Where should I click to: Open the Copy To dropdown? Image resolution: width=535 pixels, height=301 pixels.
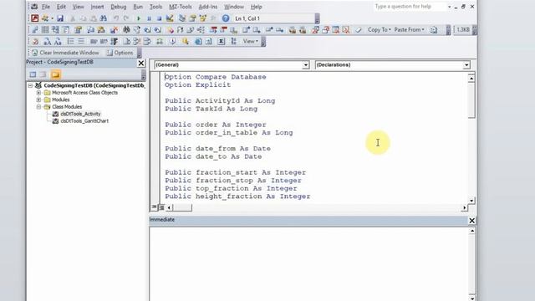click(x=379, y=30)
